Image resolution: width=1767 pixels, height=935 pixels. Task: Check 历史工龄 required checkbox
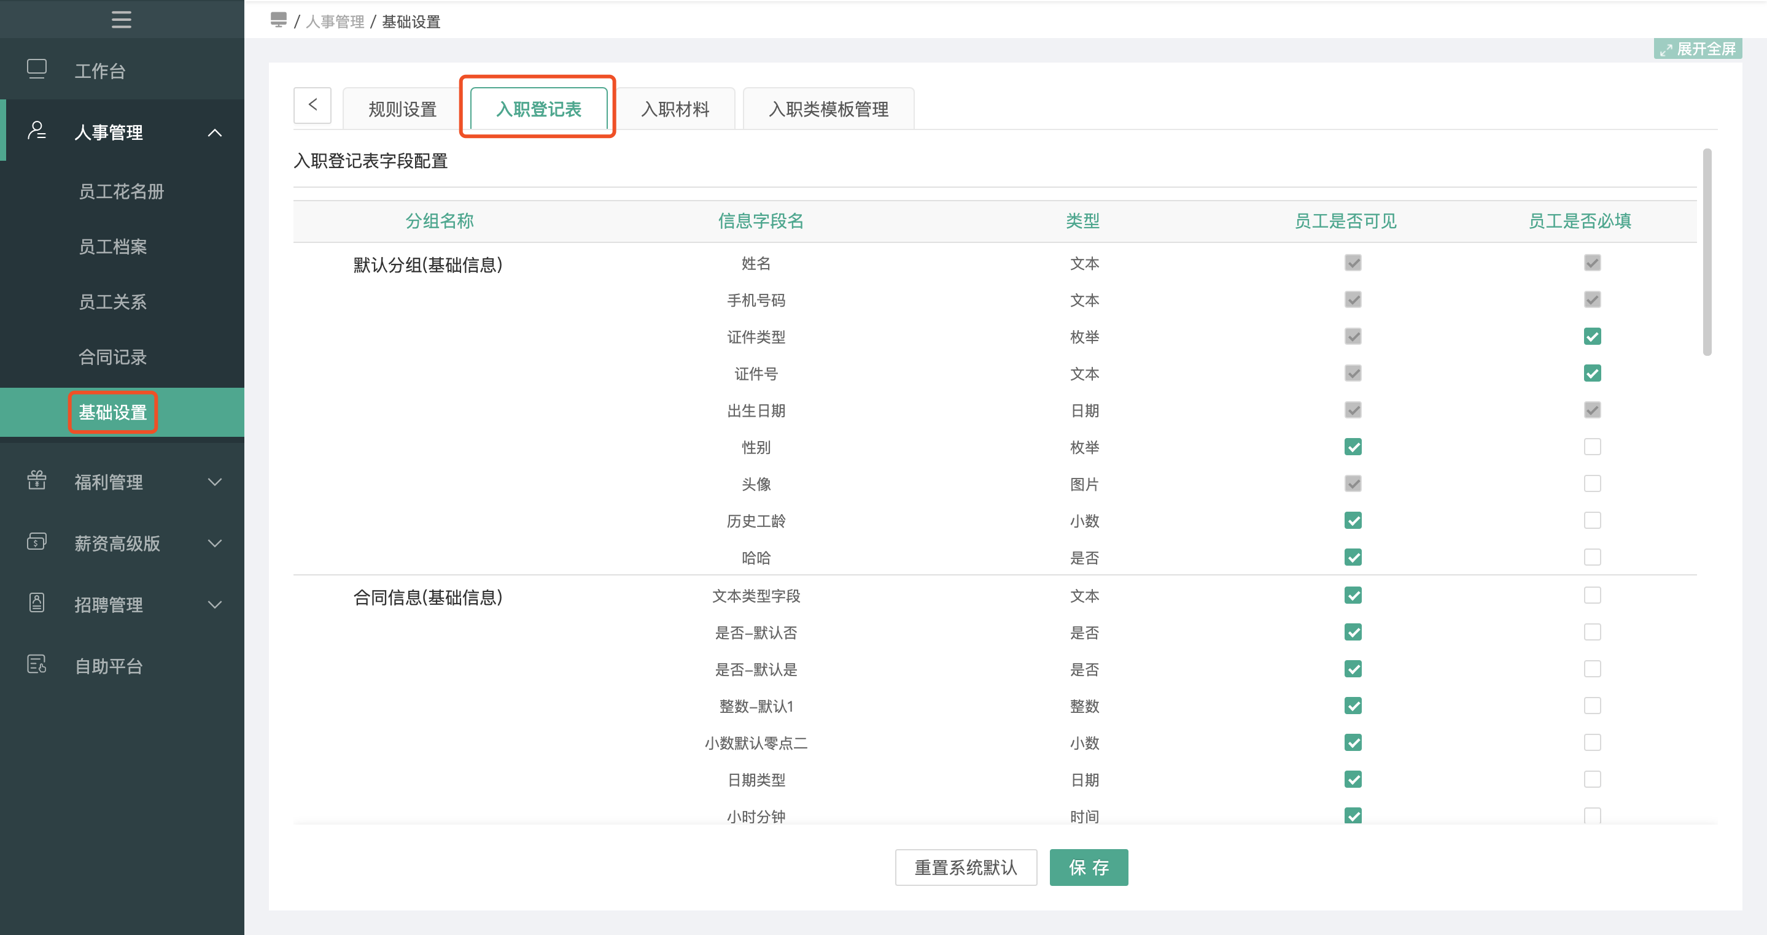click(x=1592, y=521)
